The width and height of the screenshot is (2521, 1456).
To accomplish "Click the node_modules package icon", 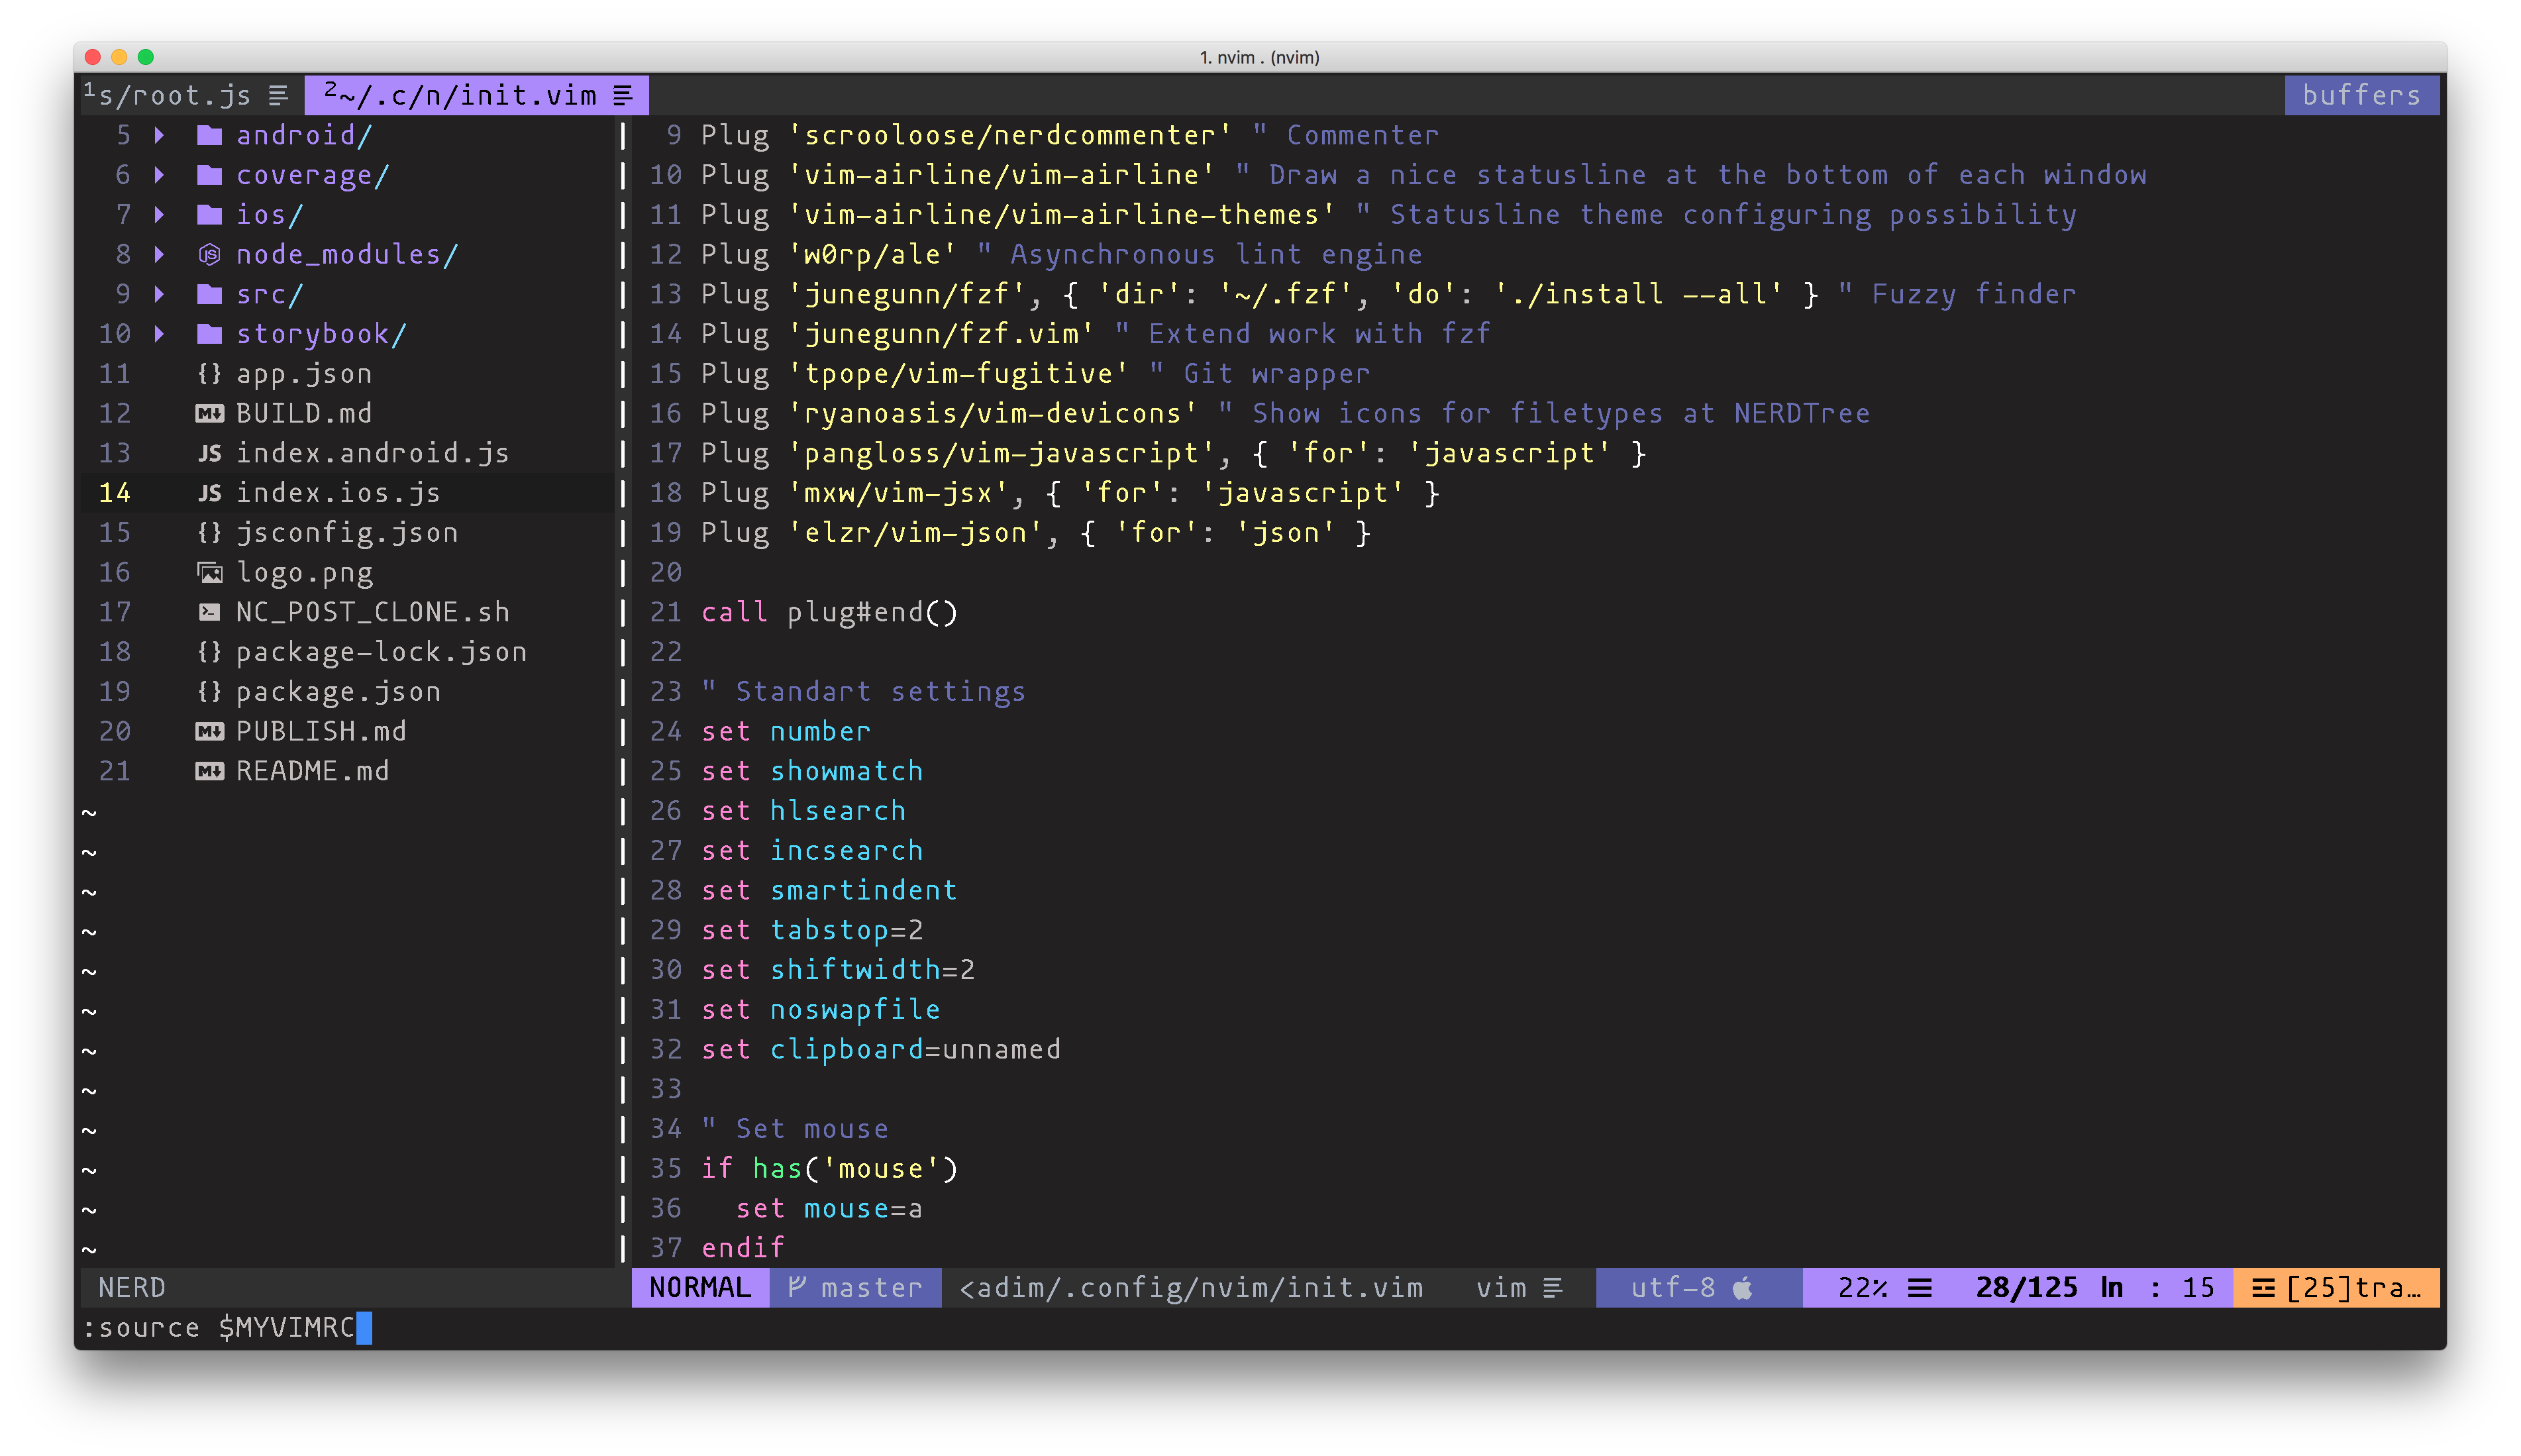I will 209,254.
